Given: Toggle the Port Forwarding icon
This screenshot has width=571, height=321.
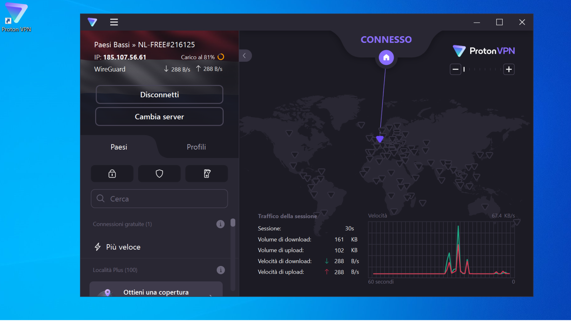Looking at the screenshot, I should coord(207,174).
